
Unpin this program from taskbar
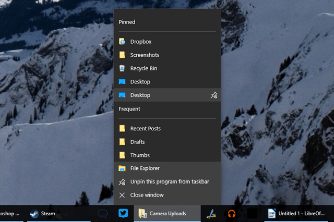click(x=167, y=182)
